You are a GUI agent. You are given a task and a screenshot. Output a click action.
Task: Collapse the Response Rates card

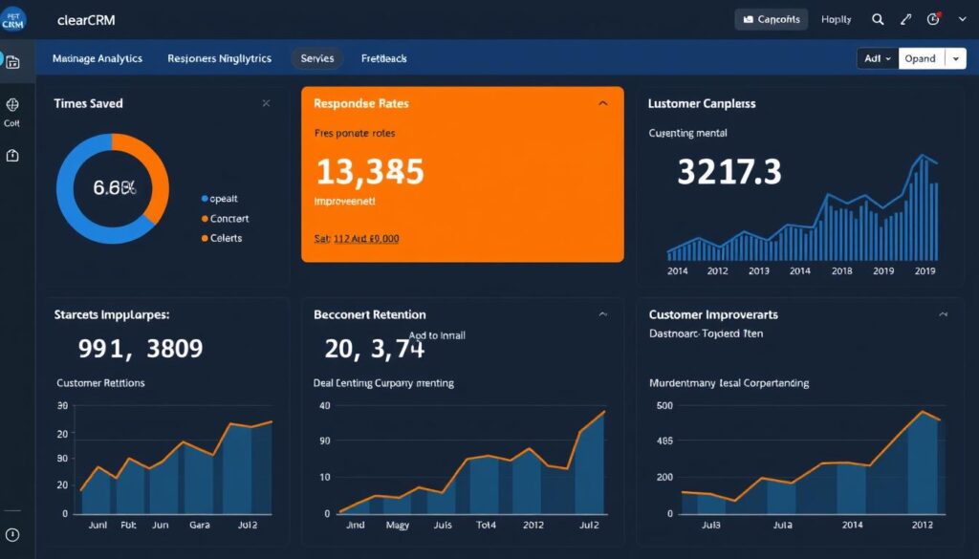coord(602,103)
